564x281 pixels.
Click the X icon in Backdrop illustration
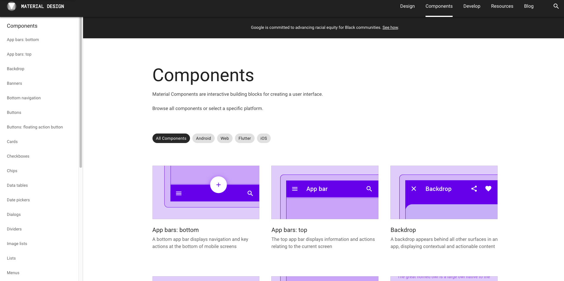[x=414, y=189]
